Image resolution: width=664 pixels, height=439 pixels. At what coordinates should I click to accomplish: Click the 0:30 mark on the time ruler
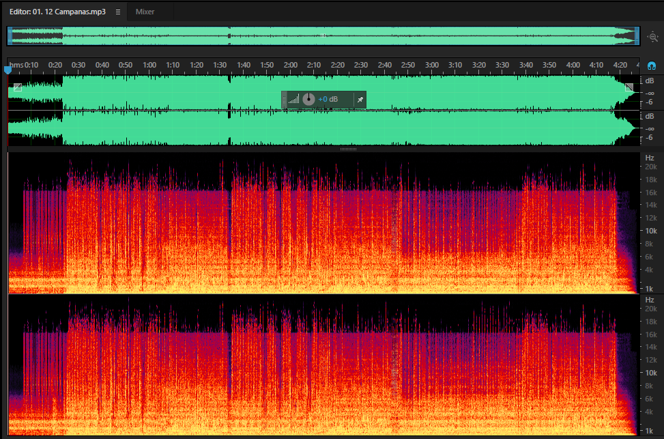coord(78,66)
